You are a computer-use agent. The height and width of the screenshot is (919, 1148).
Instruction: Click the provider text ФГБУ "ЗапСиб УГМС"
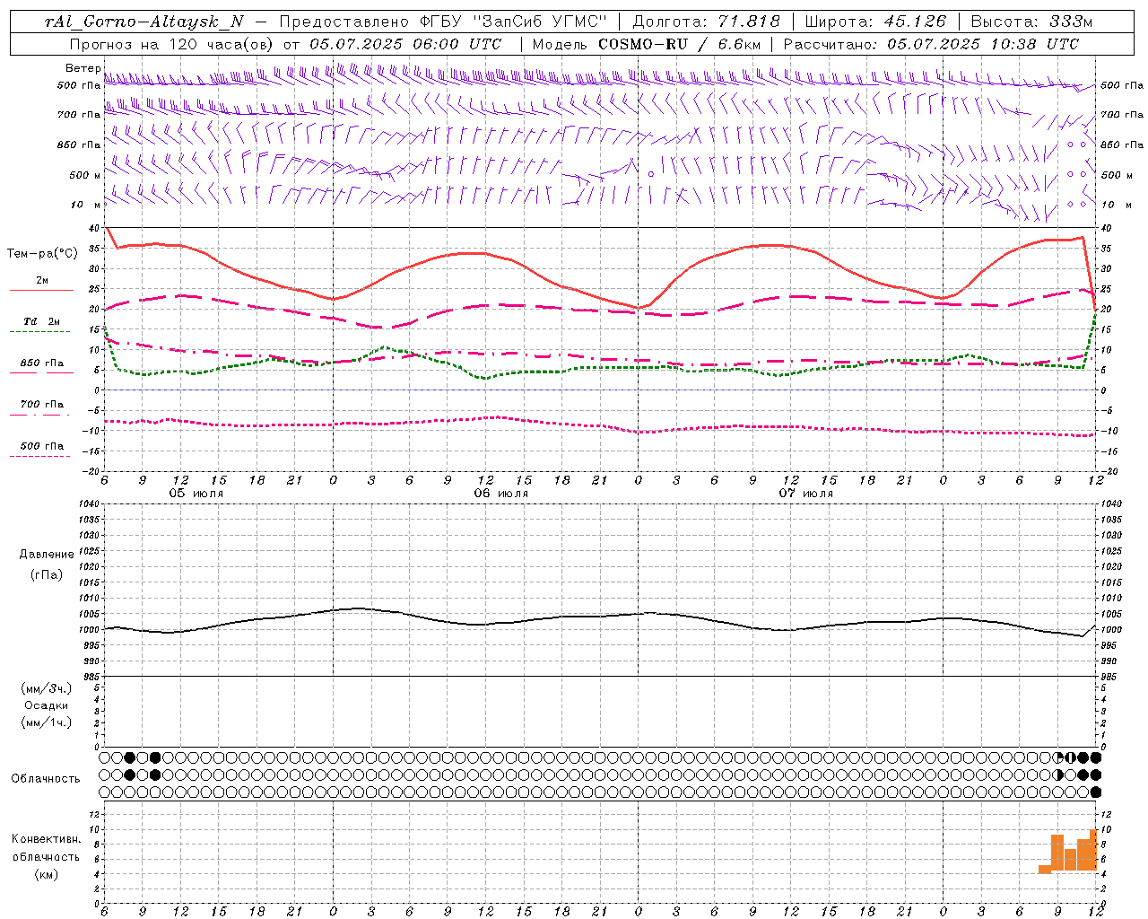pyautogui.click(x=513, y=22)
